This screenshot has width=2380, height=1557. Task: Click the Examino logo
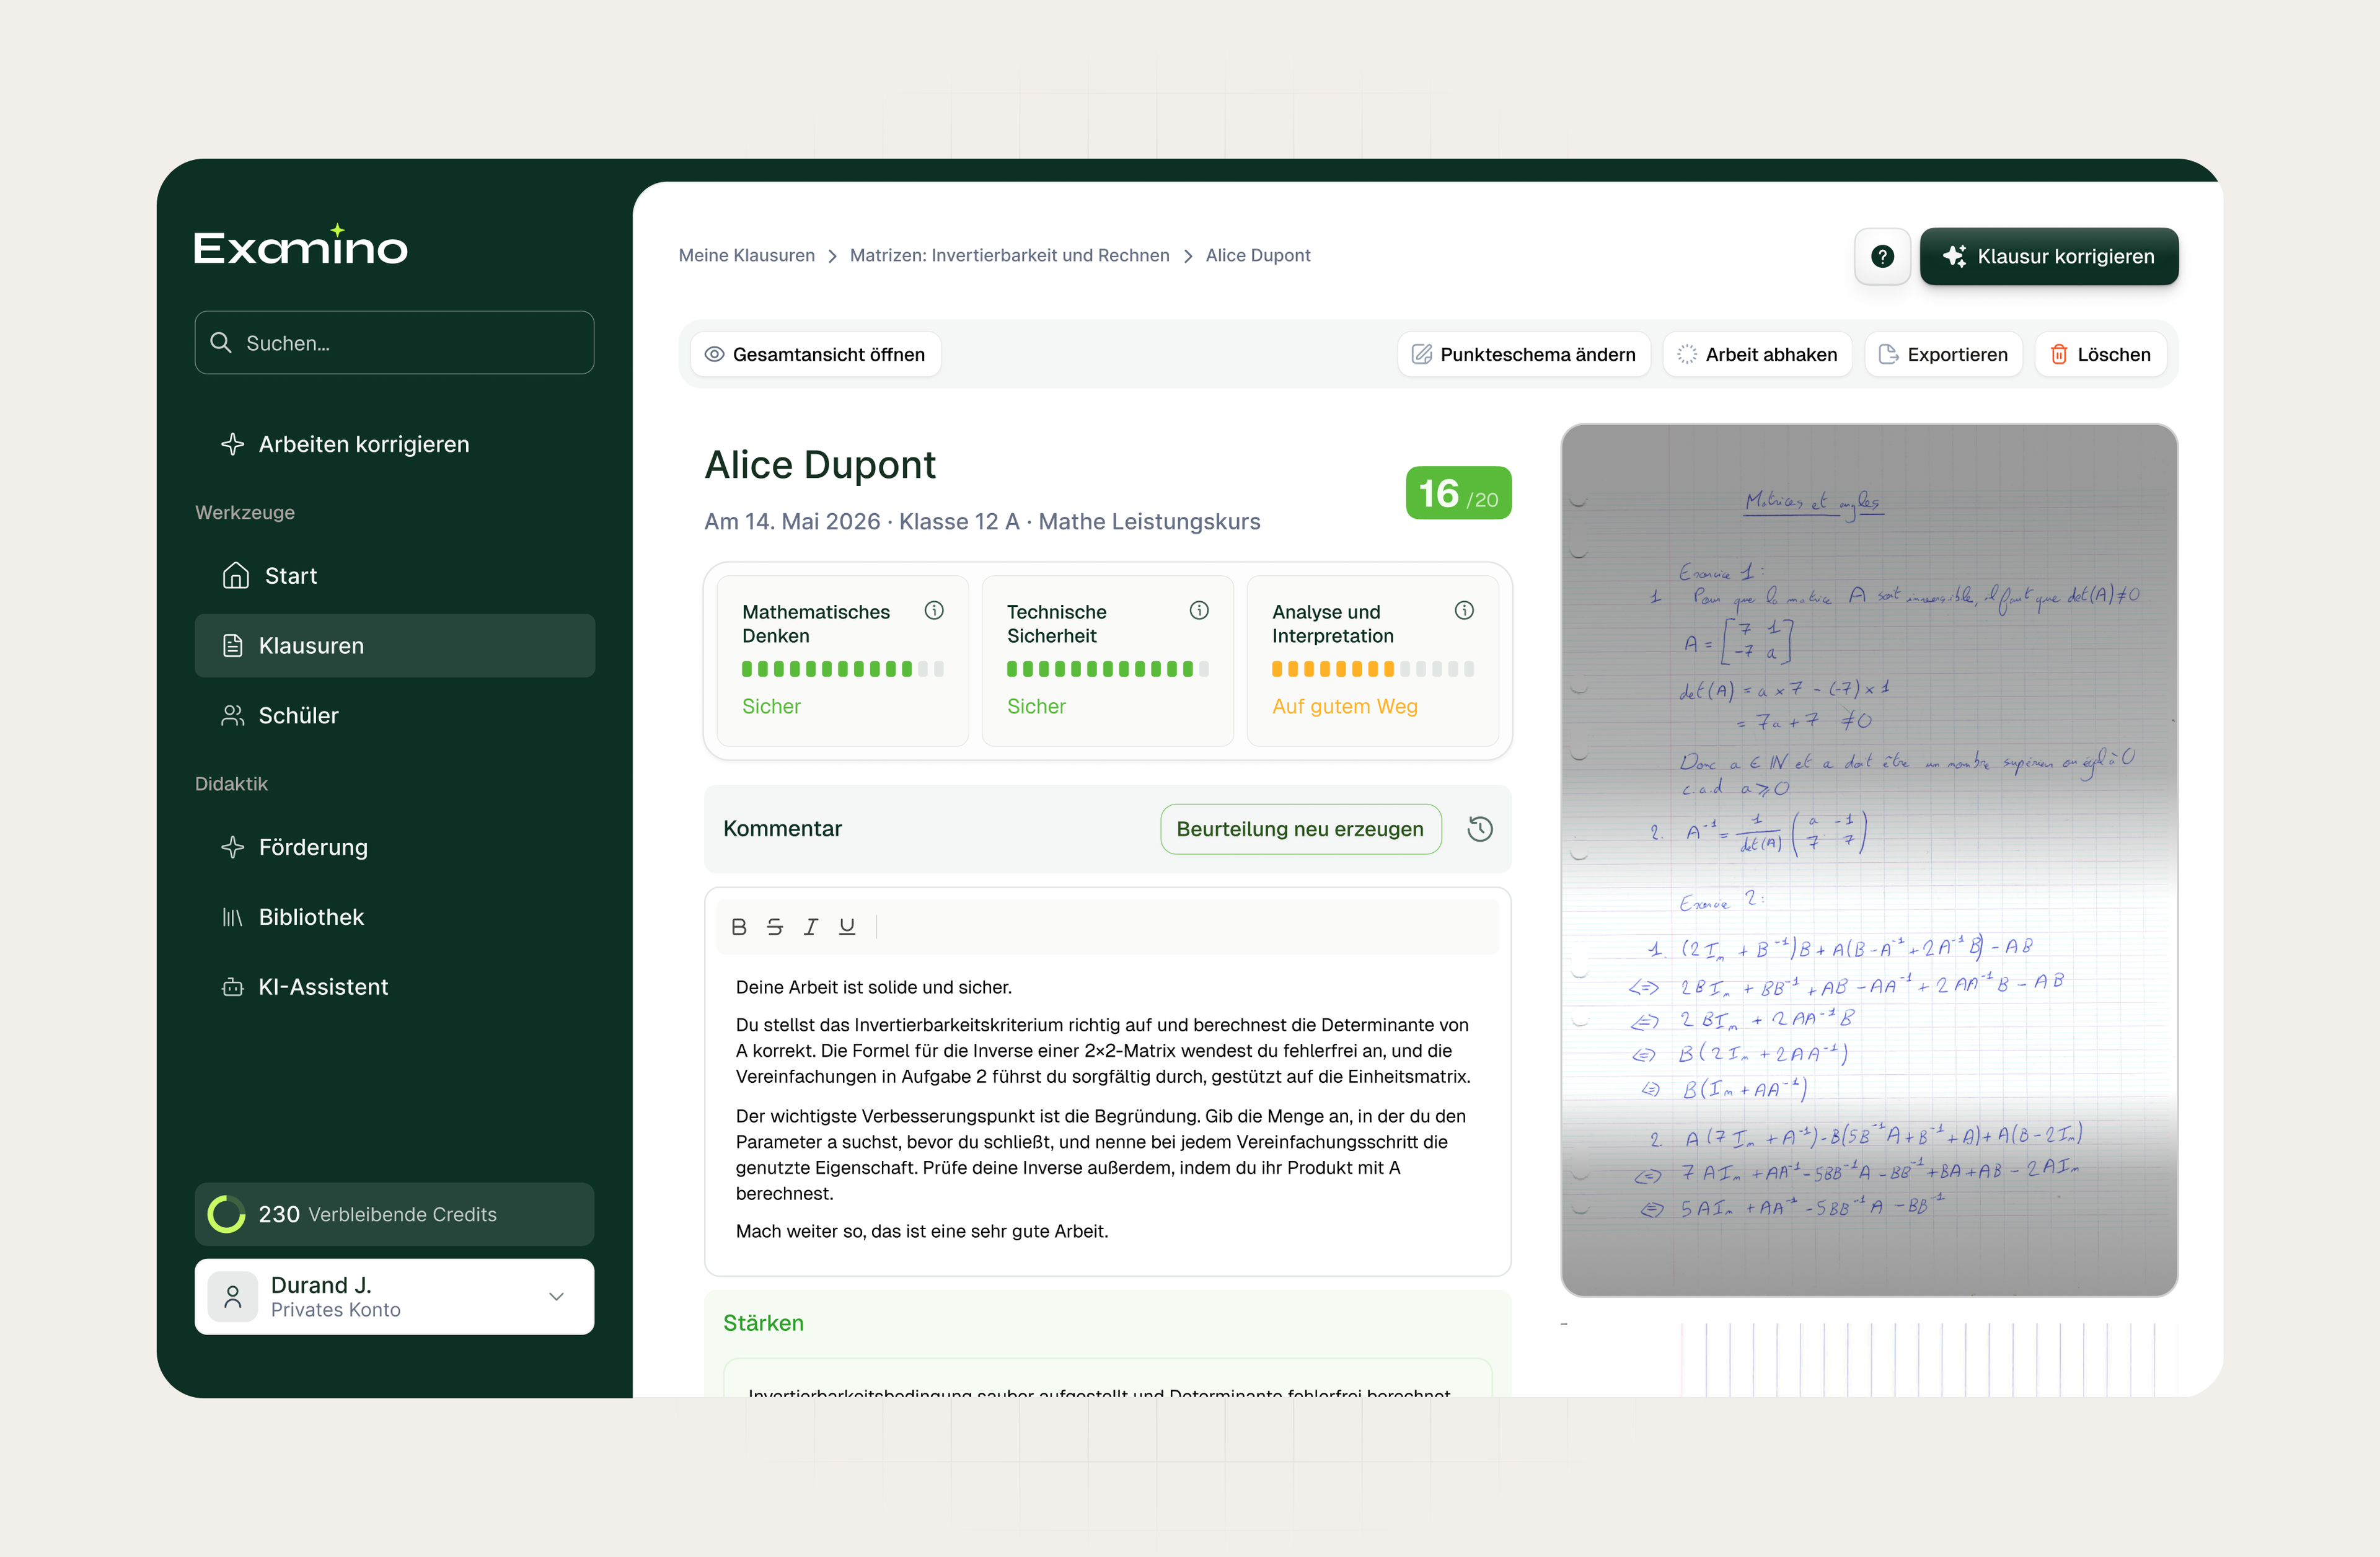pyautogui.click(x=300, y=245)
